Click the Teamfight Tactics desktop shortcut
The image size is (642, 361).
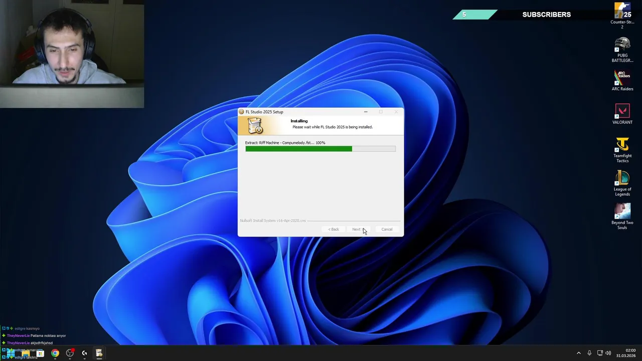[622, 150]
